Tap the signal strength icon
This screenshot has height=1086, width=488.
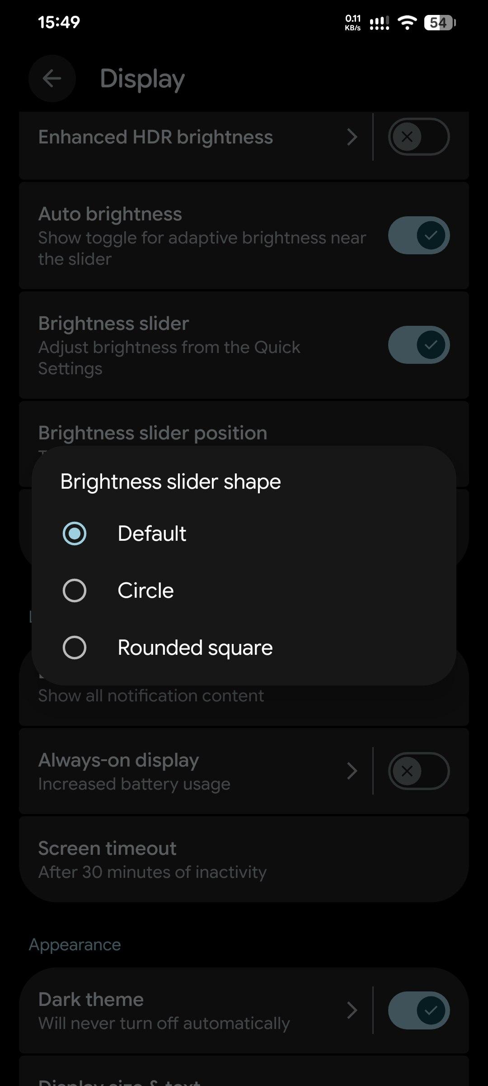(x=379, y=23)
